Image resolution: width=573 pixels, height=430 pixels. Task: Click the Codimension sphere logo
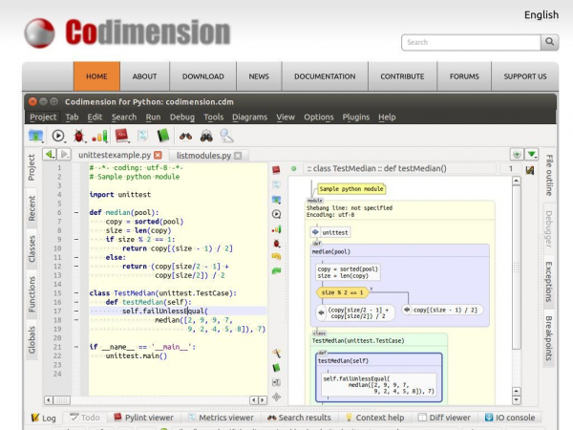pyautogui.click(x=39, y=32)
